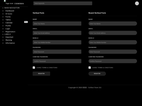Click Email field in Vertical Form

pos(57,33)
